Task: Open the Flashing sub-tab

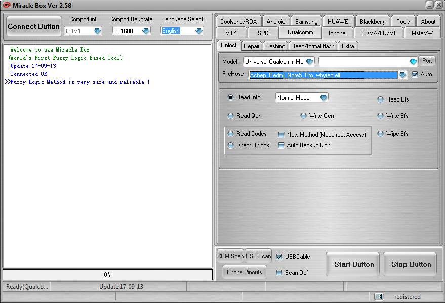Action: (275, 46)
